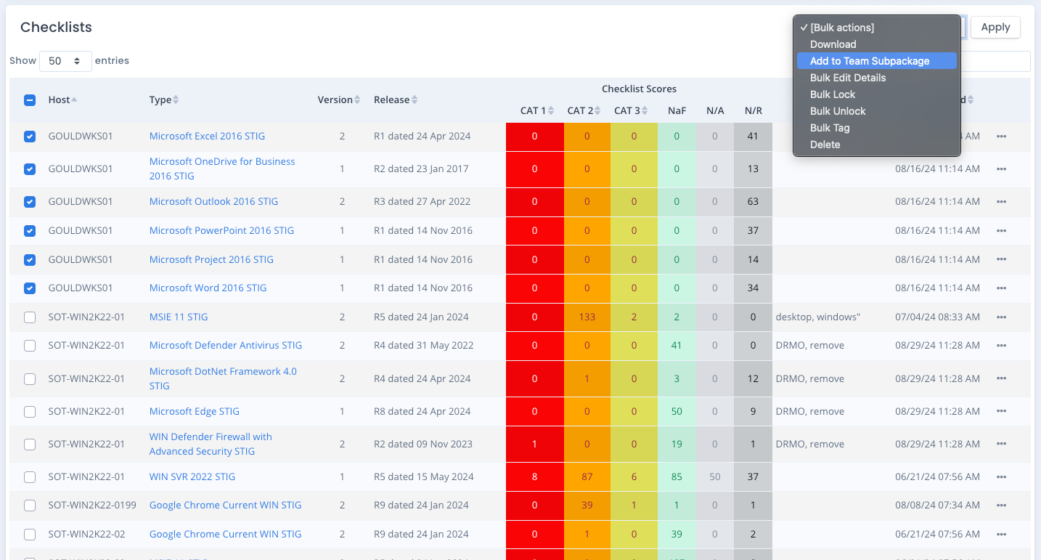This screenshot has width=1041, height=560.
Task: Open actions menu for Microsoft Project 2016 STIG row
Action: pos(1002,259)
